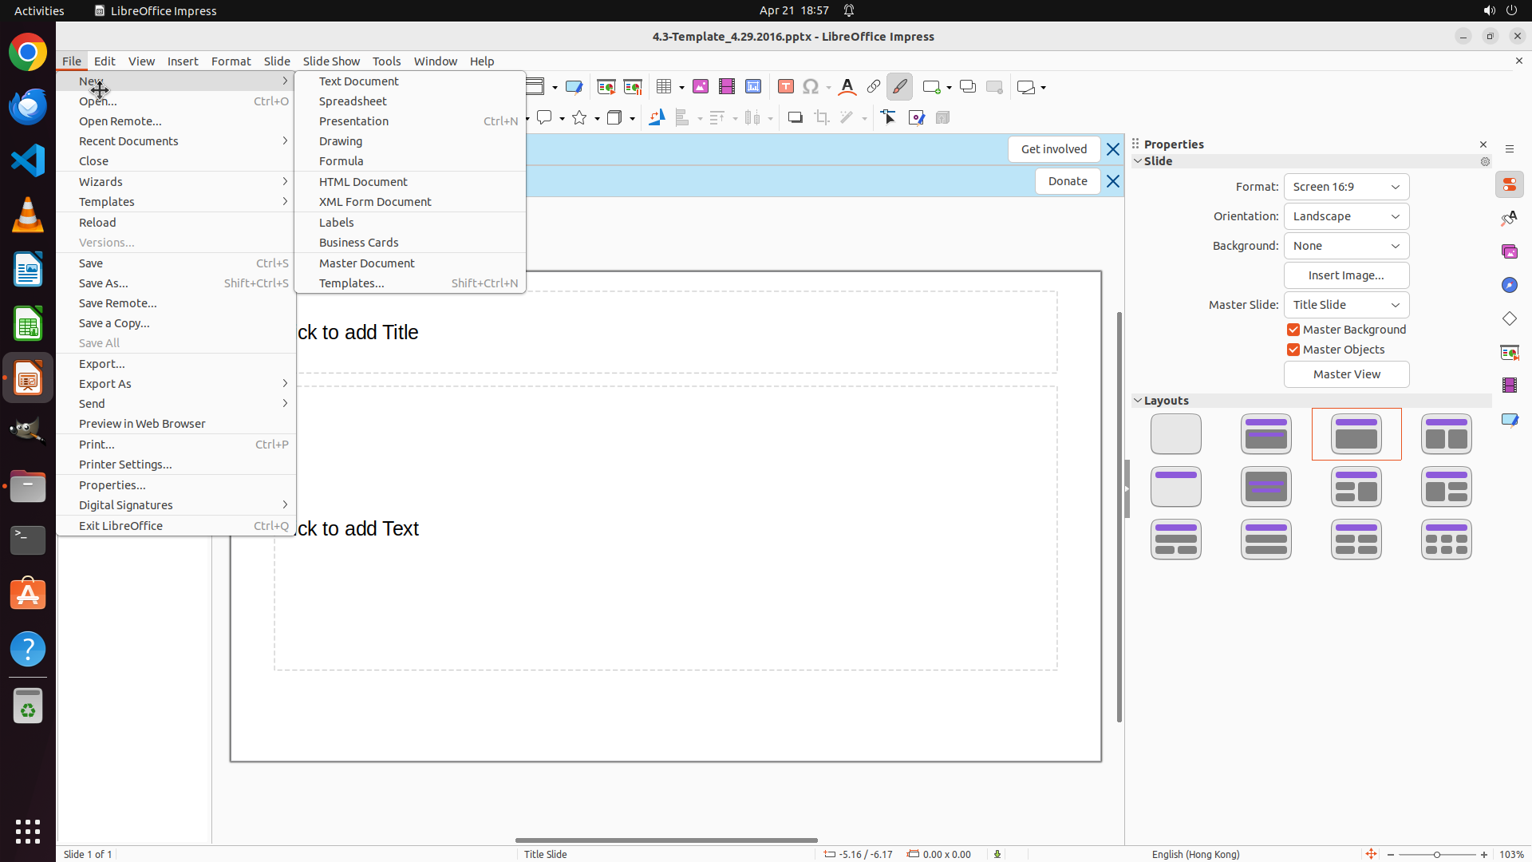Click Insert Text Box icon
Screen dimensions: 1532x862
pyautogui.click(x=785, y=87)
